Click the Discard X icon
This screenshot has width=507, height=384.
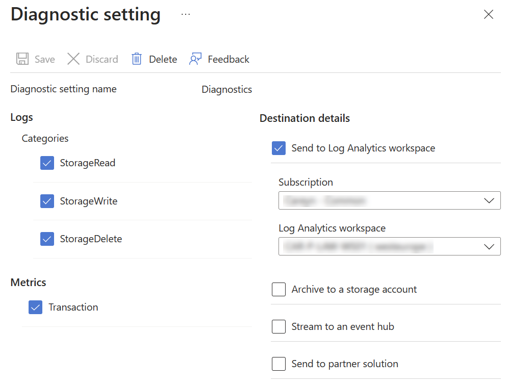click(x=73, y=59)
